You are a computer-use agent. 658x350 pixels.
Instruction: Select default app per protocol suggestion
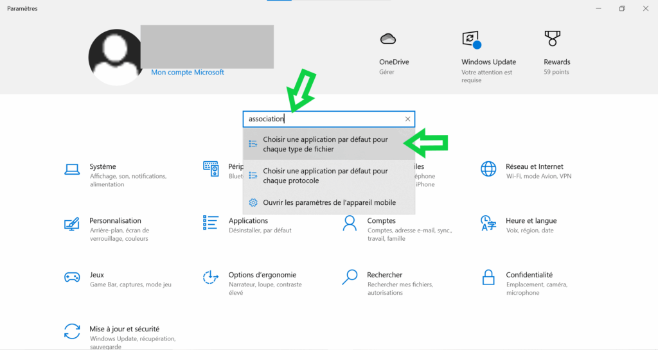pos(325,176)
